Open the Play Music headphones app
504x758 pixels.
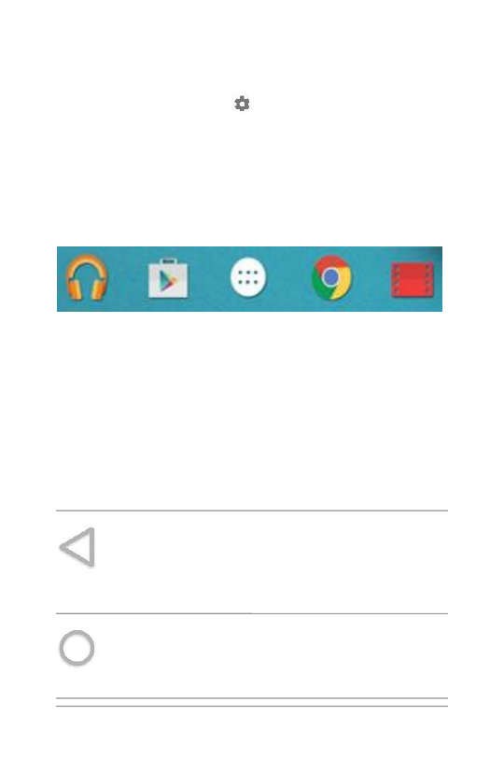pos(87,278)
